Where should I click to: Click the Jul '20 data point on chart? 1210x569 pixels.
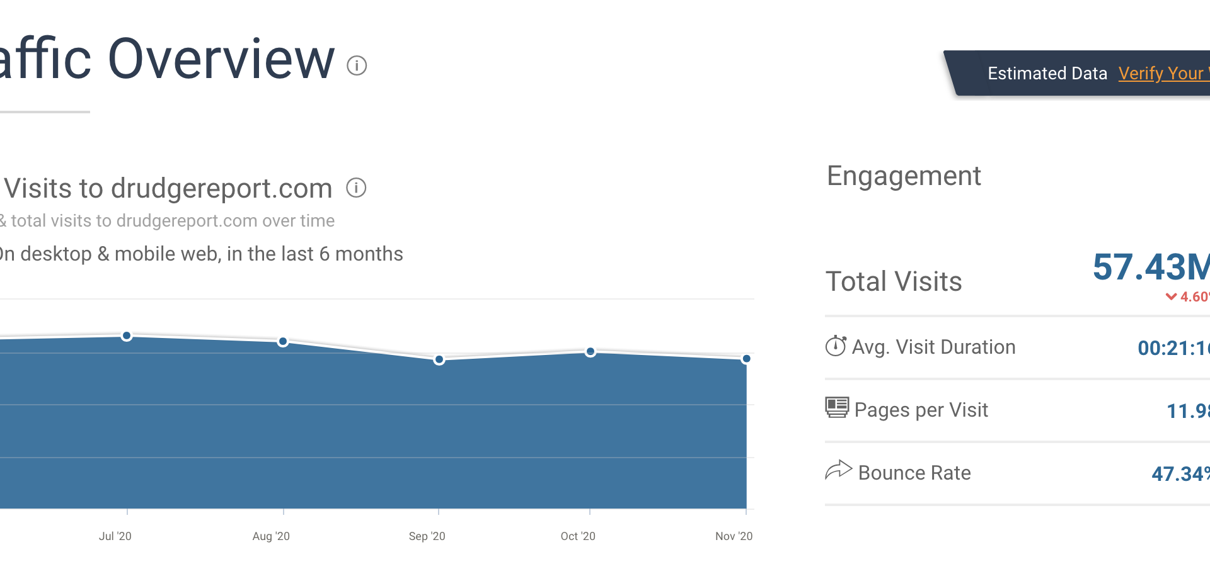[127, 336]
